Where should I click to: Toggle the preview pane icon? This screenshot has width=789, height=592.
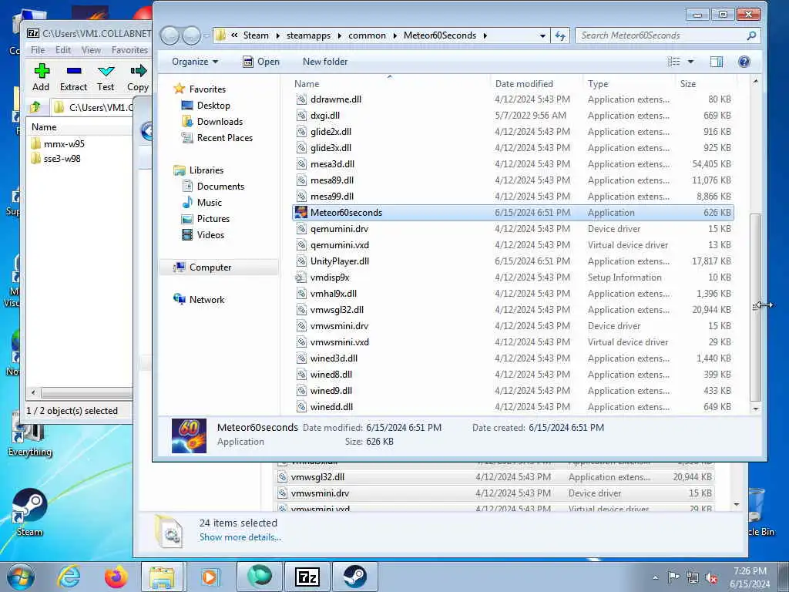coord(716,62)
